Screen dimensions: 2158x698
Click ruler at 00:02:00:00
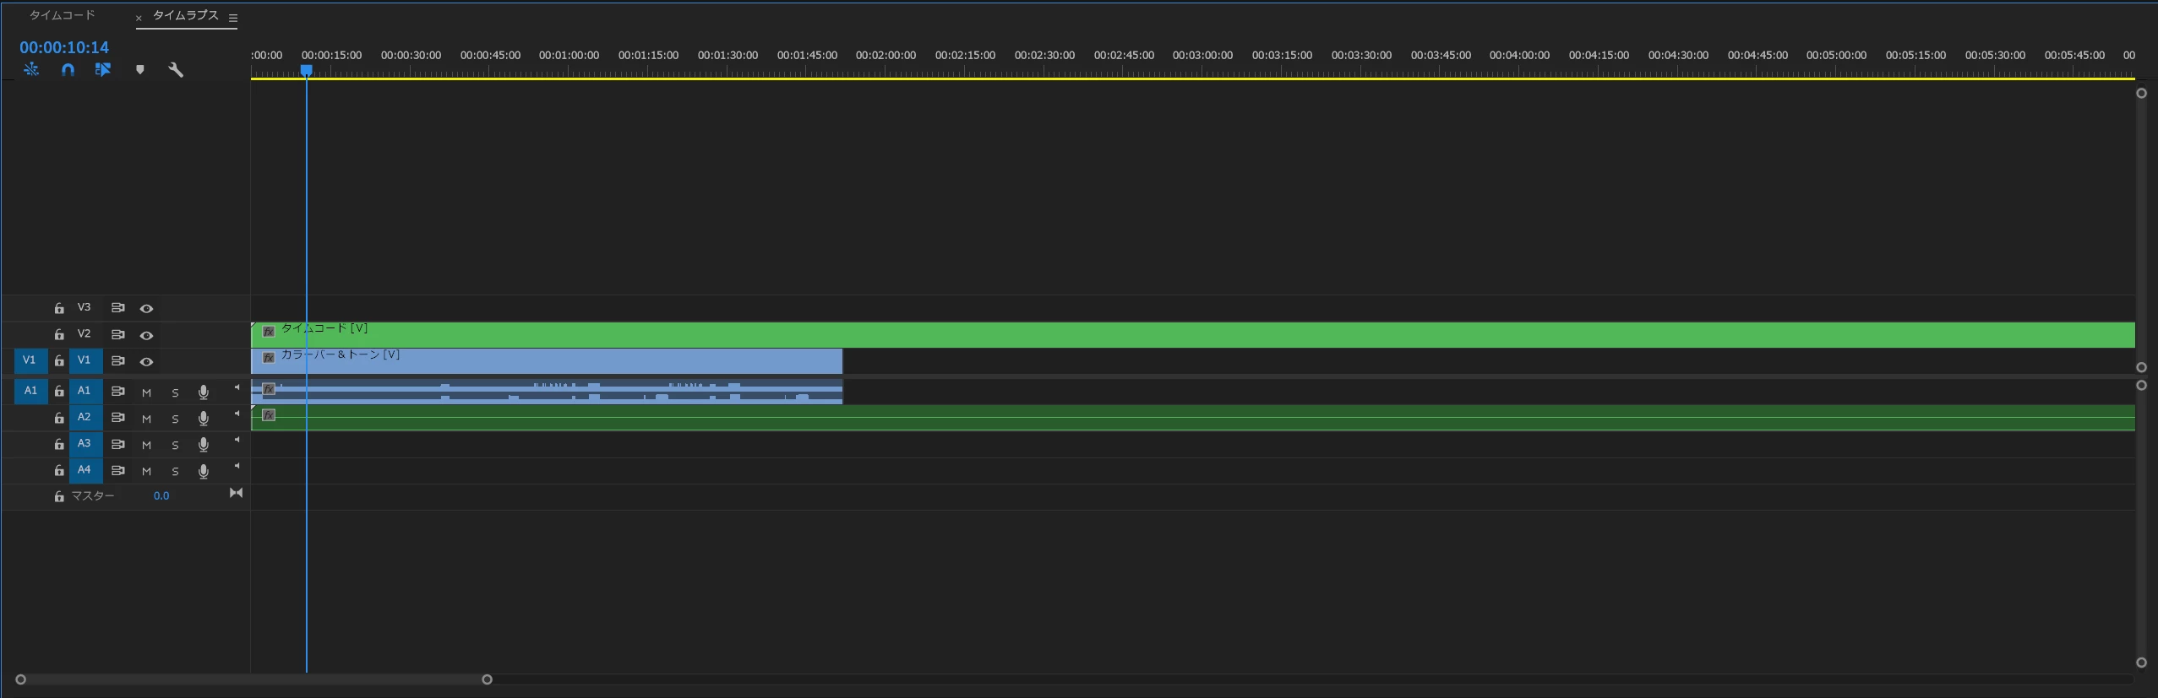pos(886,56)
